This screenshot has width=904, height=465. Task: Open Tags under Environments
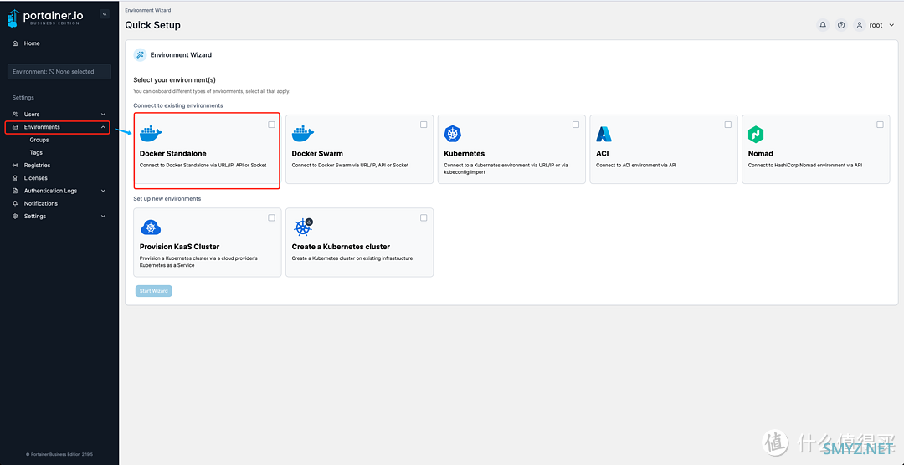(36, 153)
